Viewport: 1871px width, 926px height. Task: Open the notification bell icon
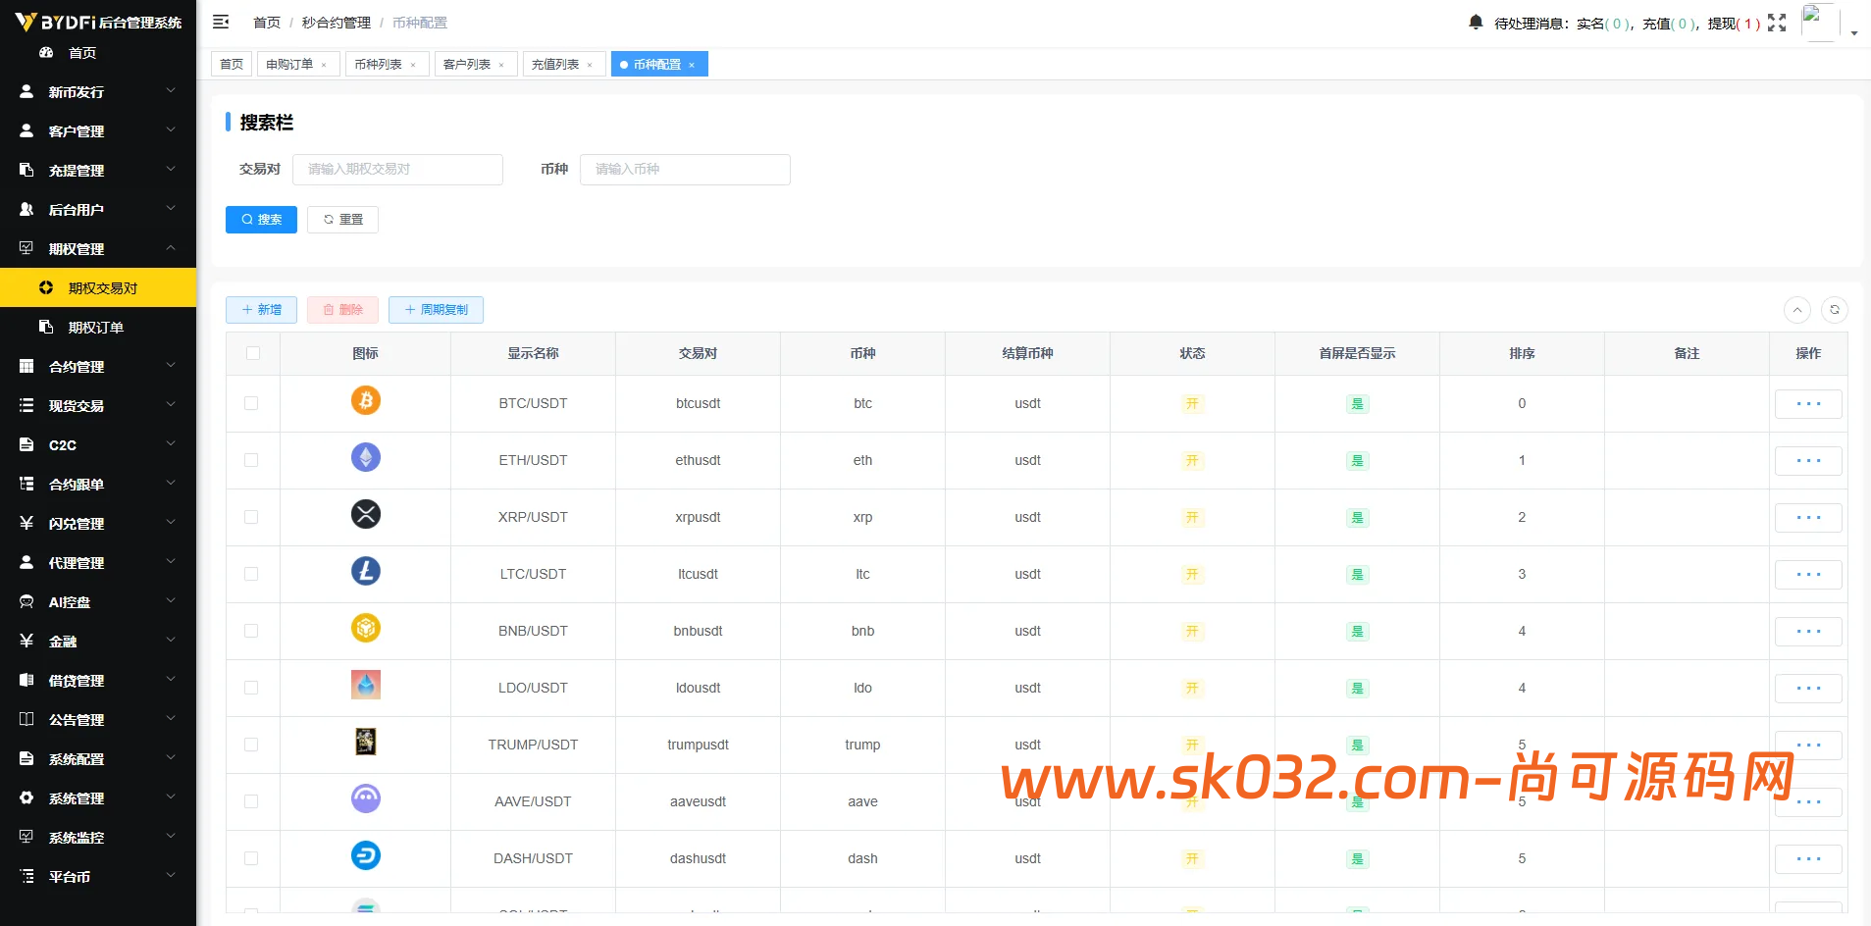click(x=1476, y=22)
